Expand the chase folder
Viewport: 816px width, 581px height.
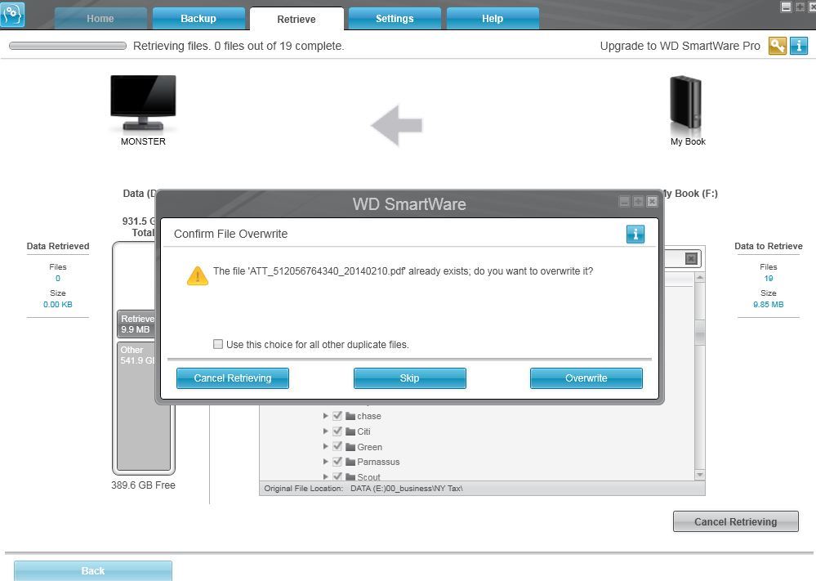coord(325,416)
